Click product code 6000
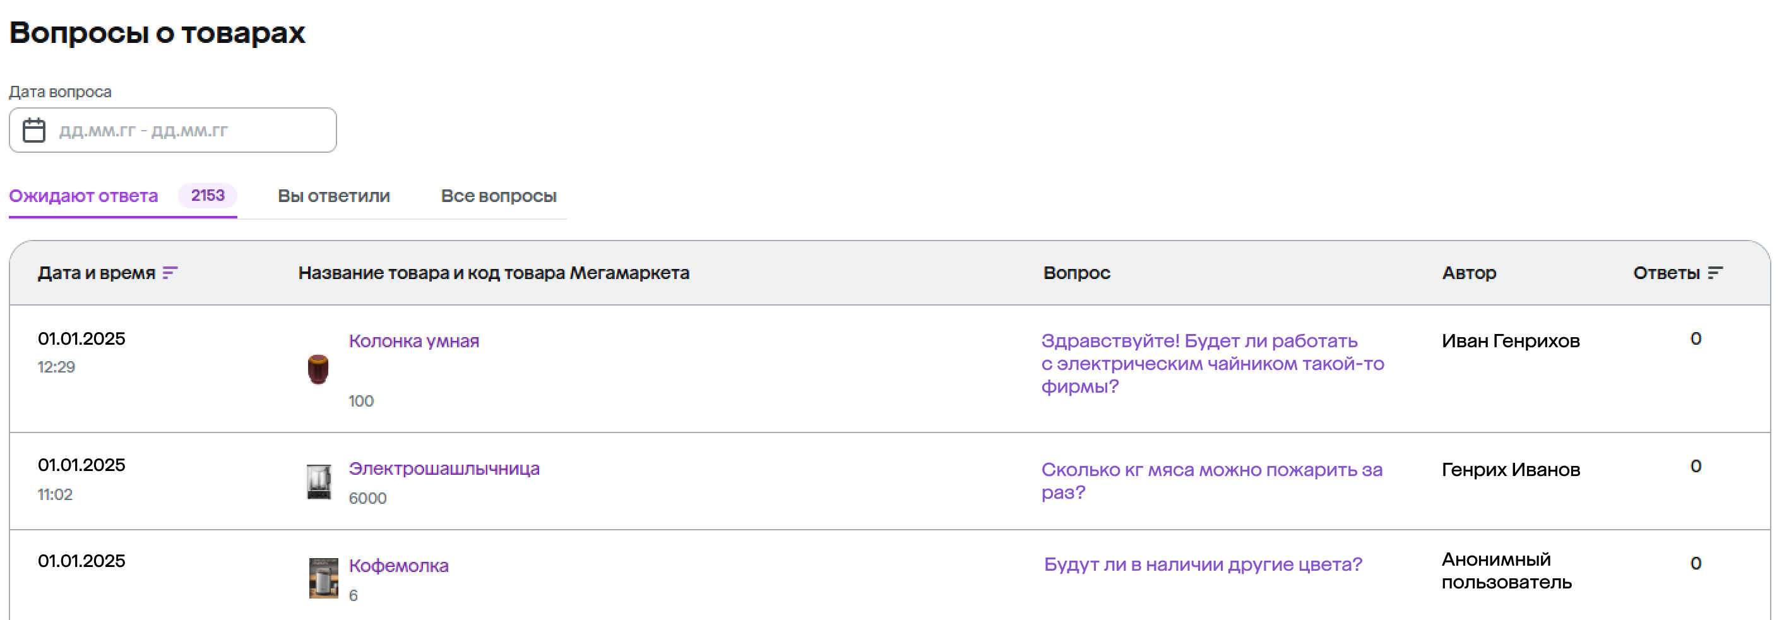Viewport: 1789px width, 620px height. tap(367, 499)
